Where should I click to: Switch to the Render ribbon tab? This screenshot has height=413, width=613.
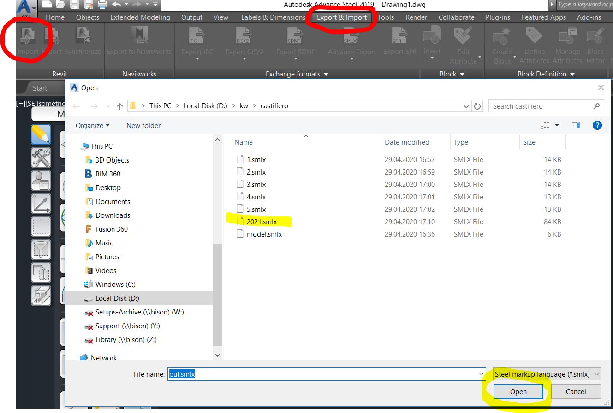[416, 17]
